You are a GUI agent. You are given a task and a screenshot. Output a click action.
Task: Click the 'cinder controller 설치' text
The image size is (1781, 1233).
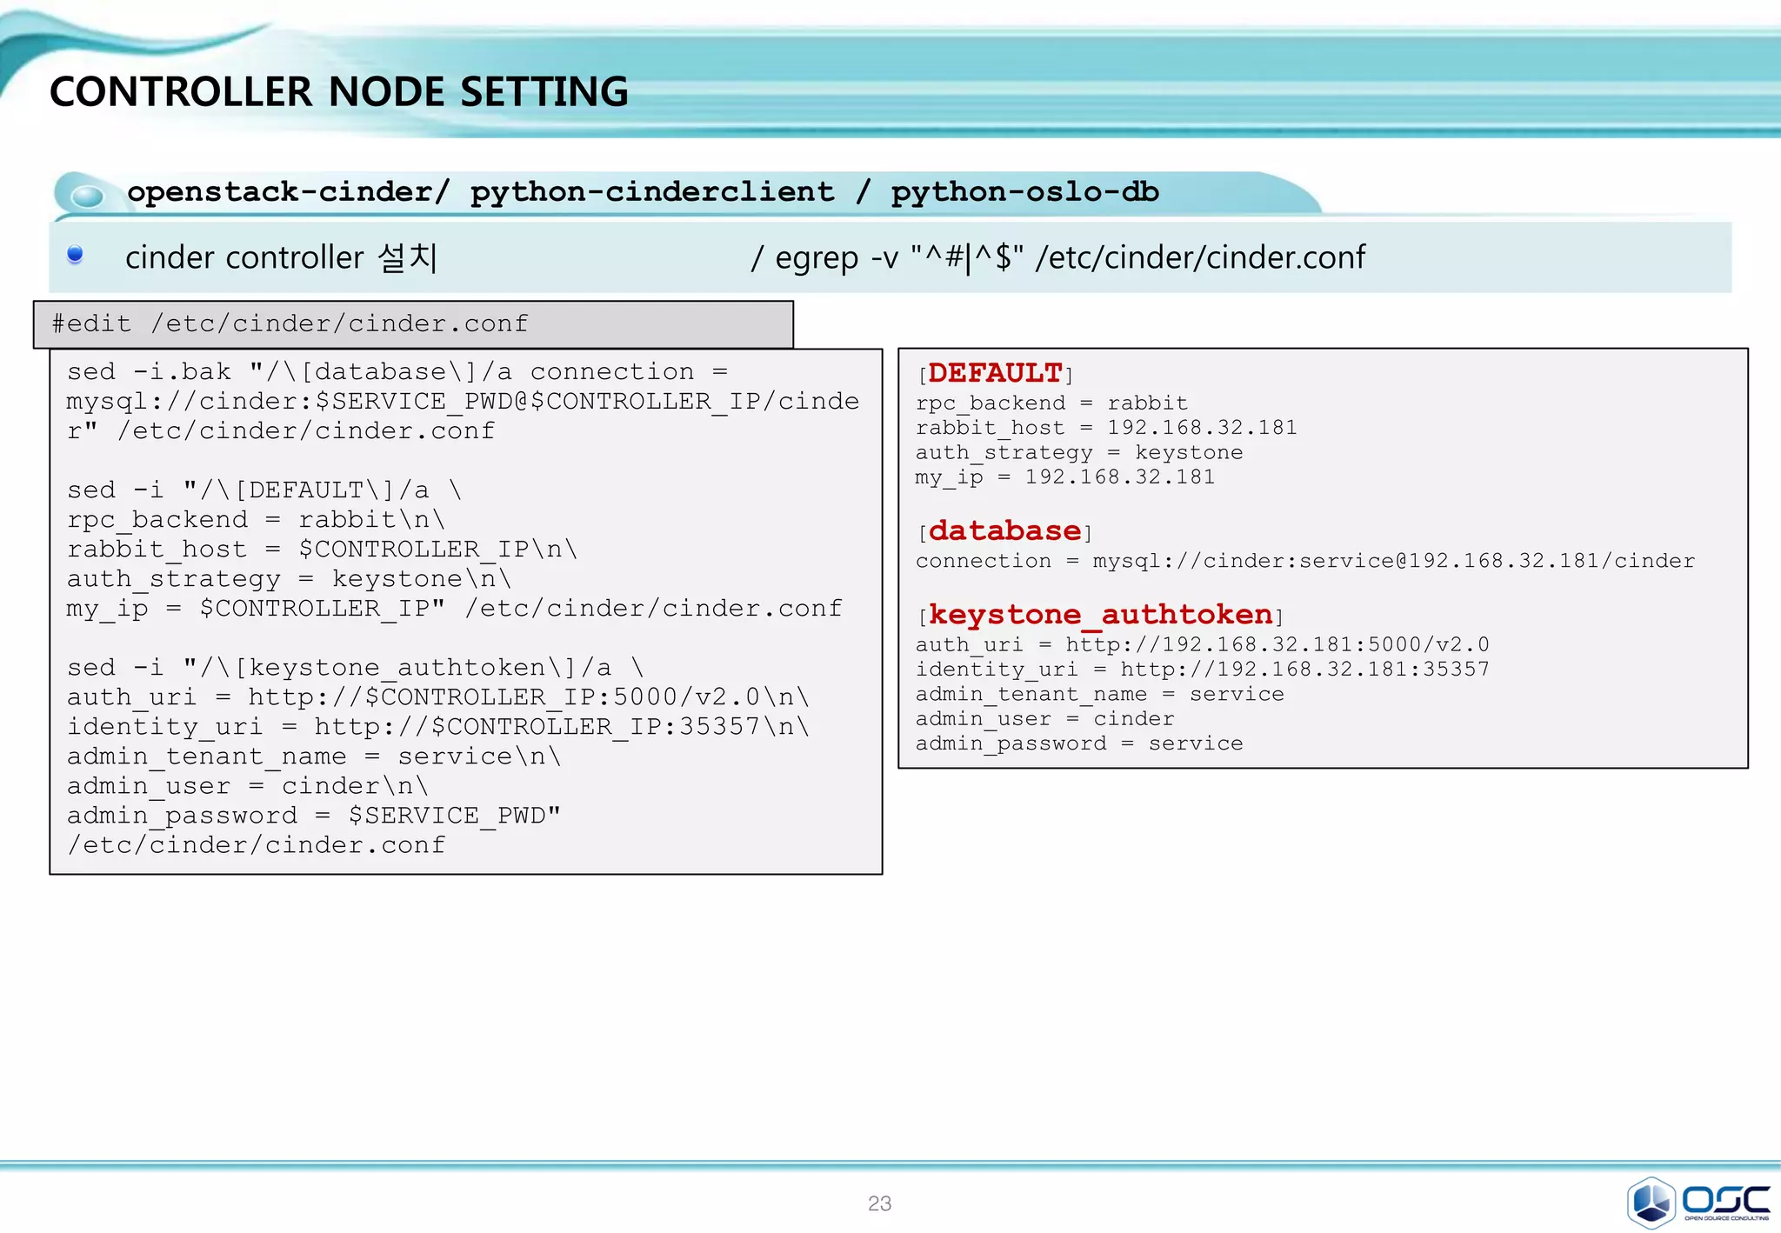tap(281, 258)
